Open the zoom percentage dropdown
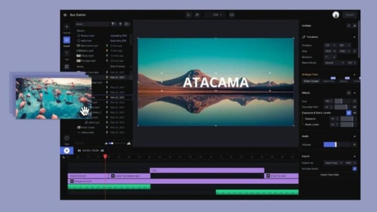The height and width of the screenshot is (212, 377). [x=216, y=15]
